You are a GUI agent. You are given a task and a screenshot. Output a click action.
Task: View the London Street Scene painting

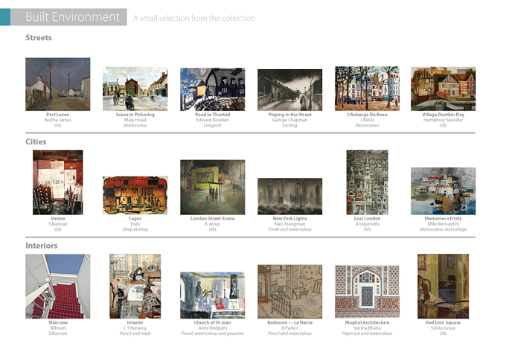[x=212, y=188]
